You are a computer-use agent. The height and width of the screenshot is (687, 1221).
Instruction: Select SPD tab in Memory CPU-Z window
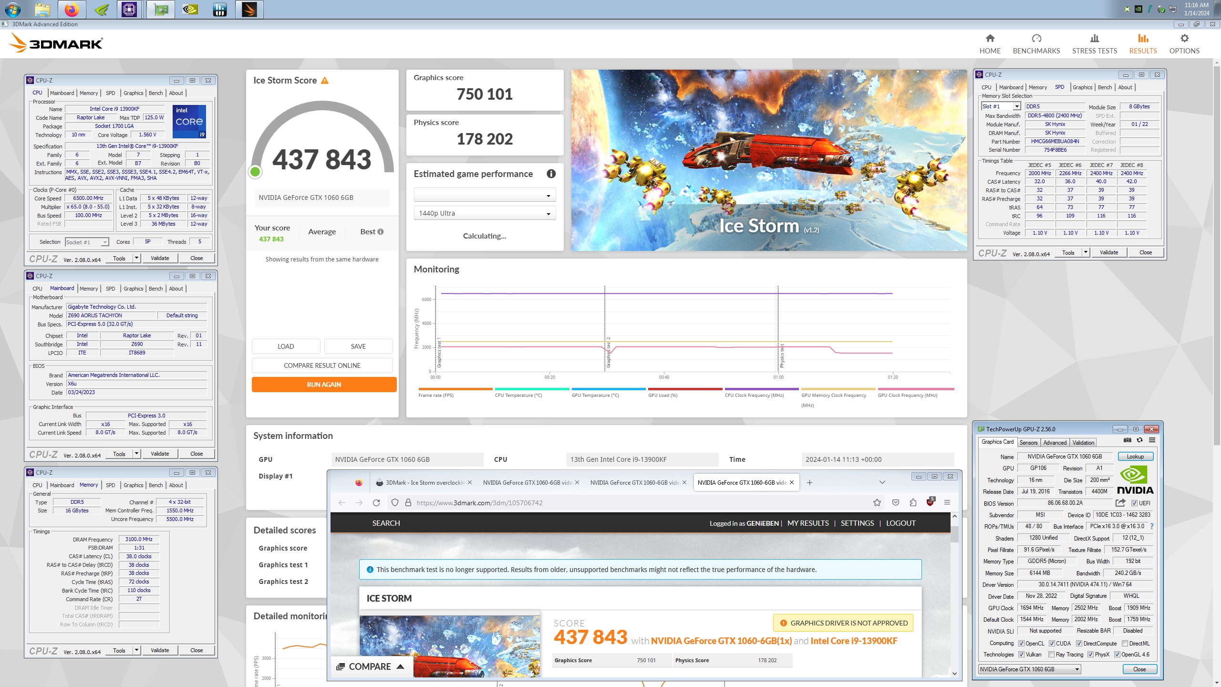coord(110,485)
